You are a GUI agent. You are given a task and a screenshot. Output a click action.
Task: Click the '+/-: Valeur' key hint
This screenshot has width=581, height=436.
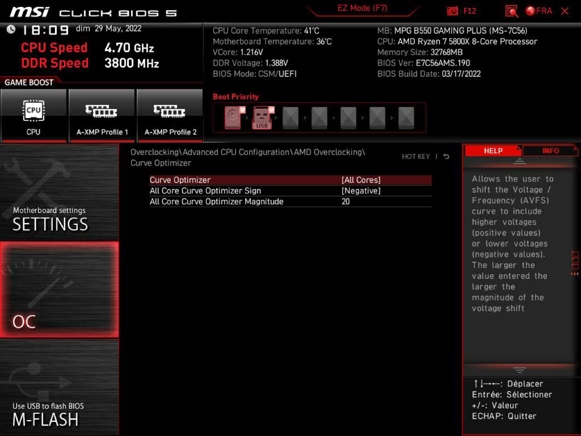pyautogui.click(x=495, y=406)
